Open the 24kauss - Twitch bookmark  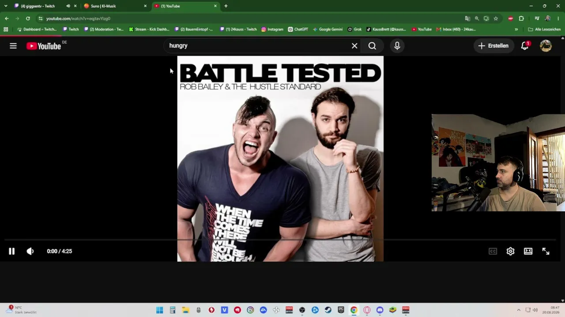point(238,29)
